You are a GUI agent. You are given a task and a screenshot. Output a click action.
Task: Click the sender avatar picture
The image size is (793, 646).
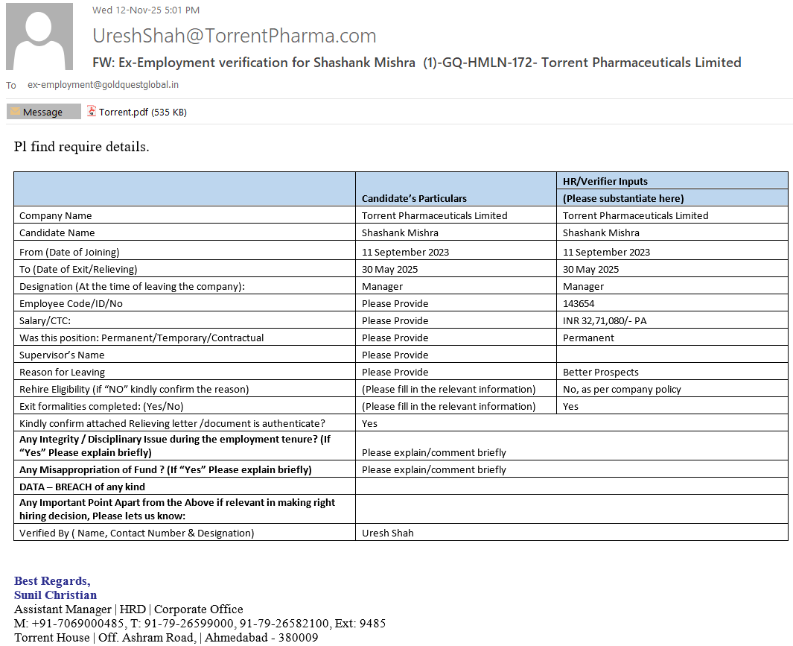tap(39, 37)
